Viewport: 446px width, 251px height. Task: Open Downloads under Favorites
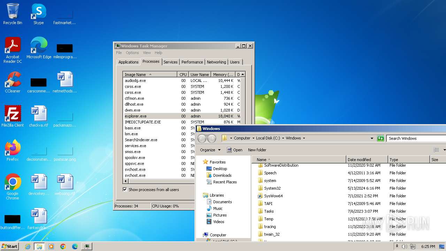(222, 175)
